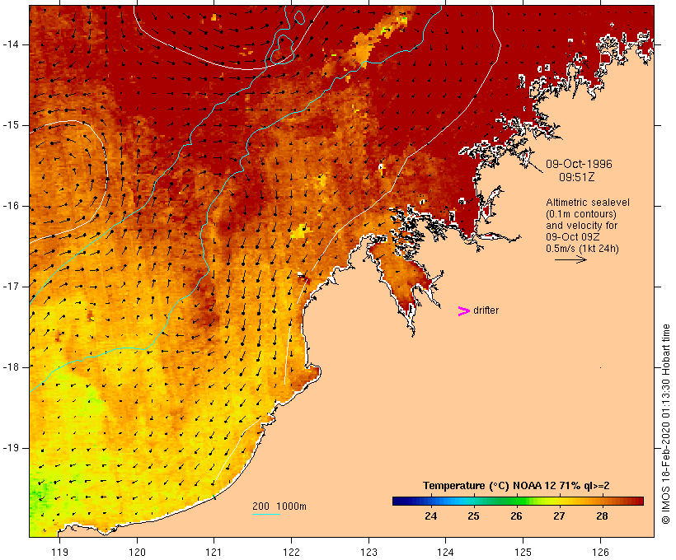Click the 'and velocity for' text

point(581,226)
